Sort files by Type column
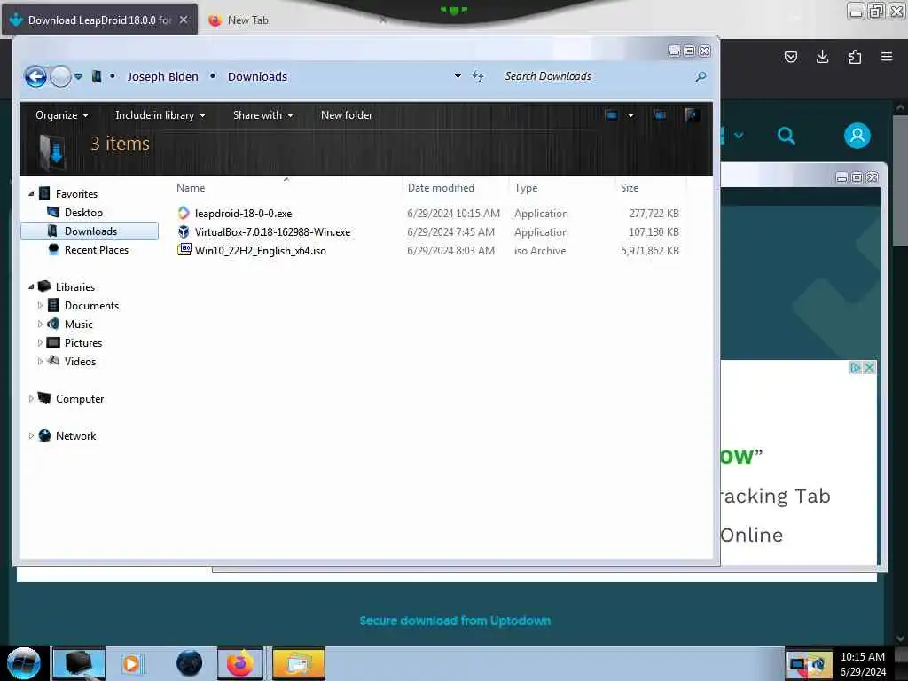 [526, 188]
